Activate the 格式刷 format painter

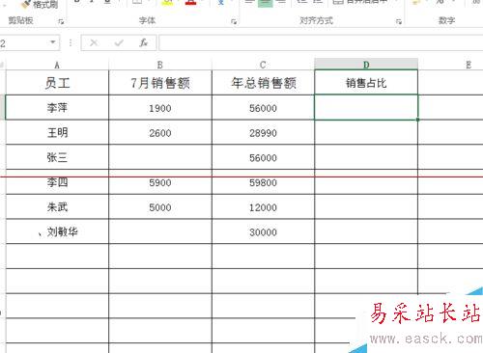pyautogui.click(x=40, y=4)
